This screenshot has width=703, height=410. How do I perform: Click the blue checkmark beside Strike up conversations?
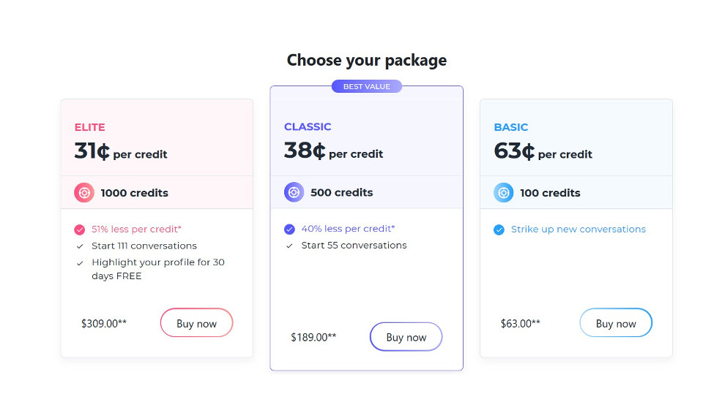click(499, 229)
